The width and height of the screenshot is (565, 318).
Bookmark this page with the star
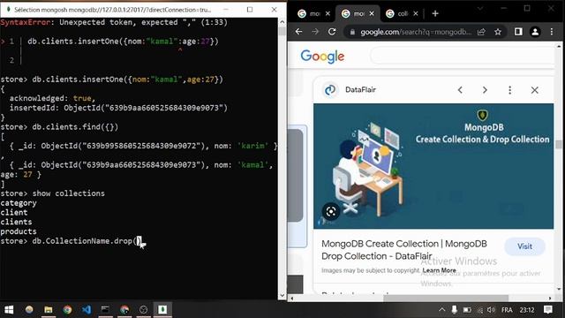coord(498,32)
